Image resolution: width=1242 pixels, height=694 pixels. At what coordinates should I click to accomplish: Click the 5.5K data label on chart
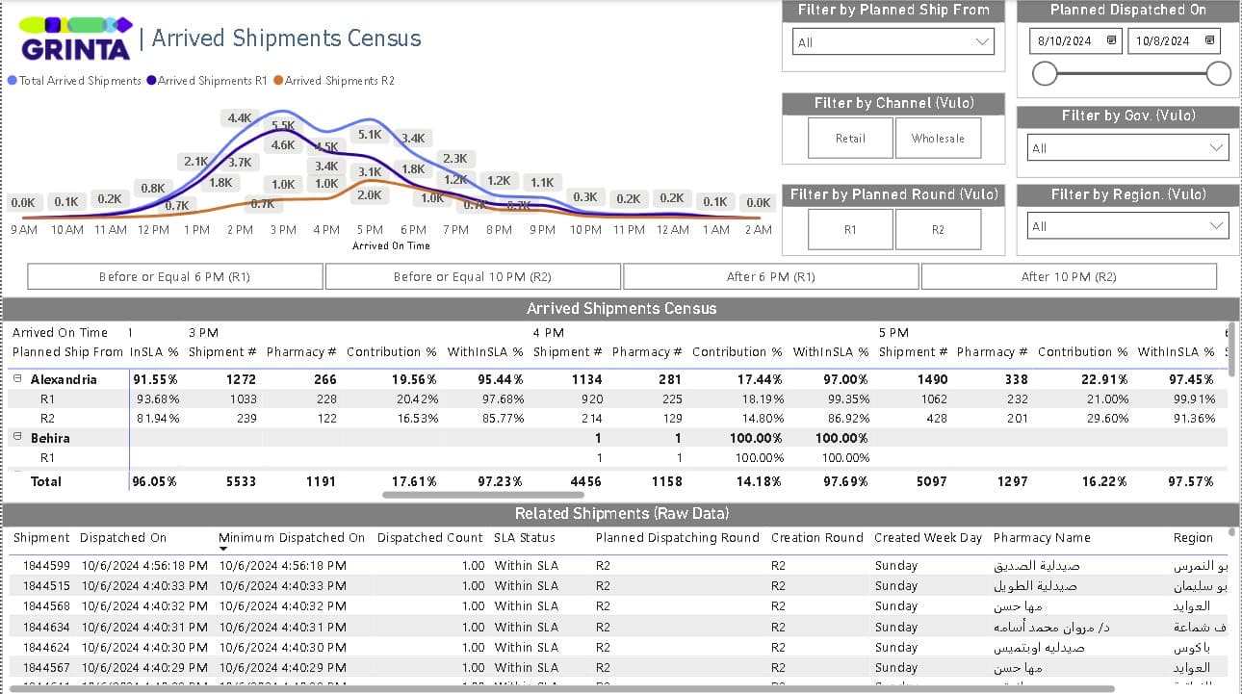pyautogui.click(x=283, y=125)
